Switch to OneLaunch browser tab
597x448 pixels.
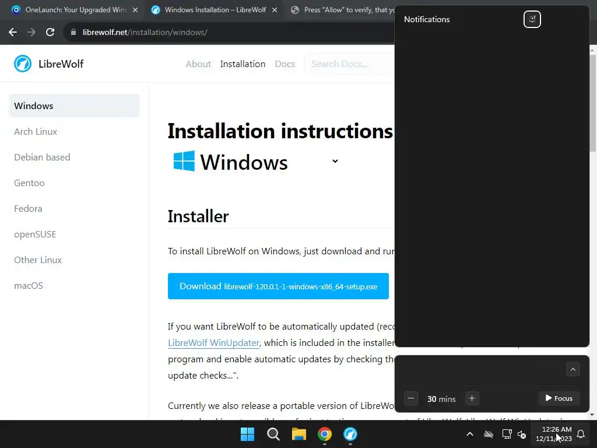(75, 10)
